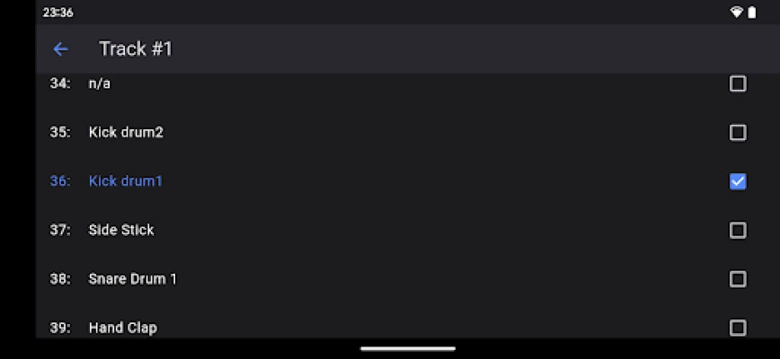Tap the back arrow icon

60,48
